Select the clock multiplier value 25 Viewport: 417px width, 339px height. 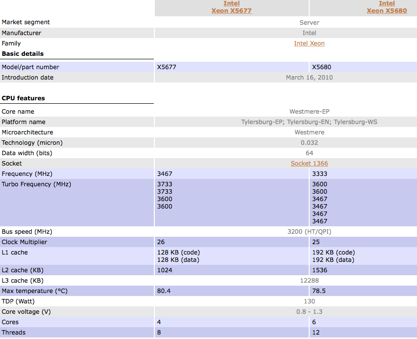[x=316, y=242]
